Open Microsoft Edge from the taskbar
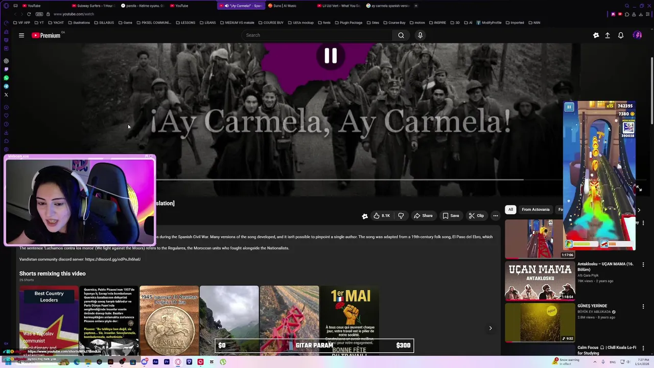 (x=77, y=362)
